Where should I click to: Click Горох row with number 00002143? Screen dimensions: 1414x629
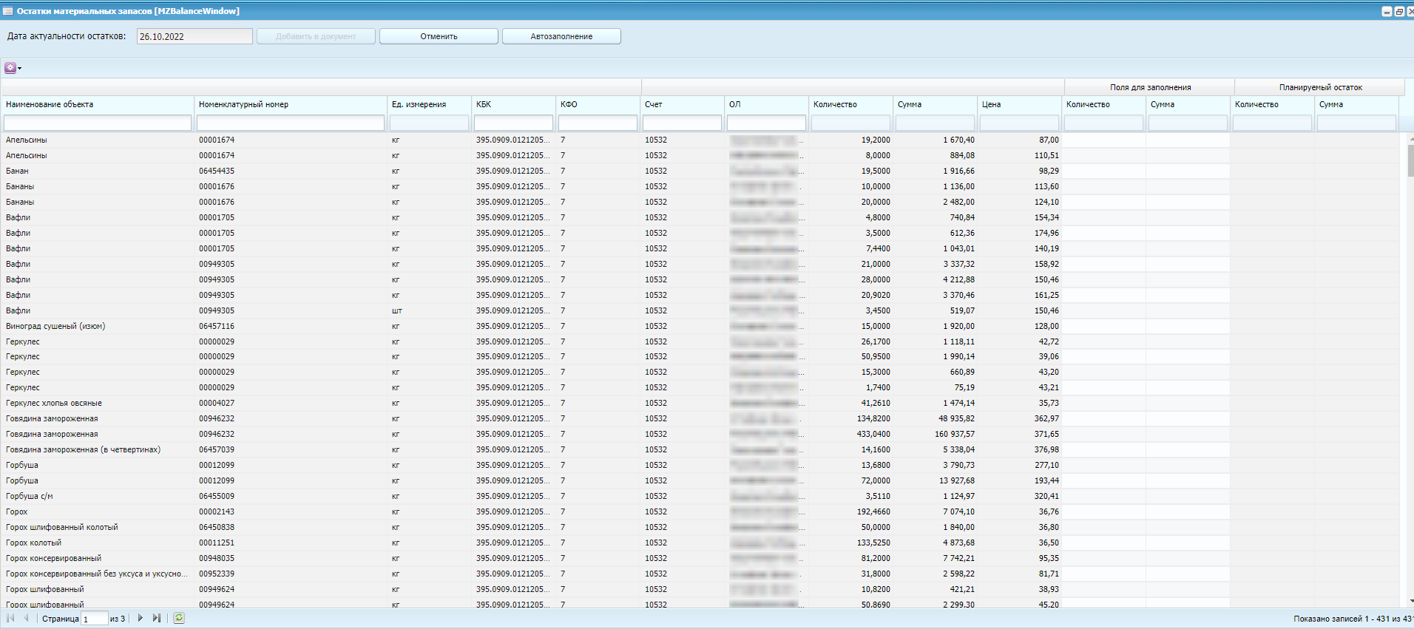[700, 511]
